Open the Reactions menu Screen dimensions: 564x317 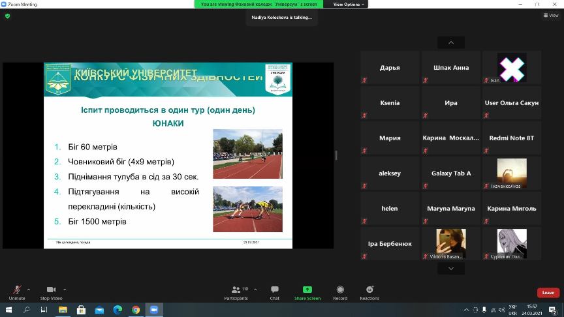[x=369, y=292]
